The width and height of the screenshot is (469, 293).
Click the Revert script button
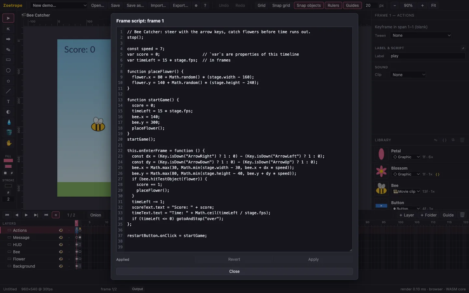pyautogui.click(x=234, y=259)
